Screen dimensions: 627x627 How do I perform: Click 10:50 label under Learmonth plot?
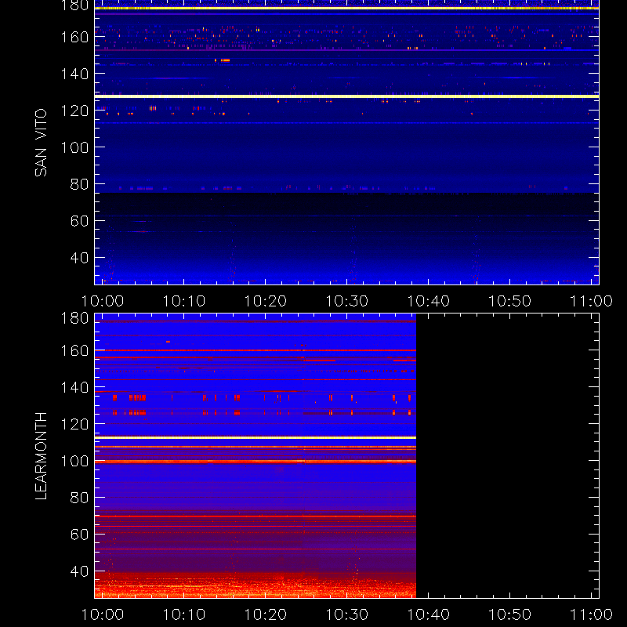[x=510, y=614]
